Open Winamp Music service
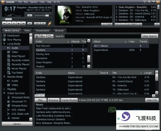This screenshot has height=131, width=161. [x=19, y=106]
